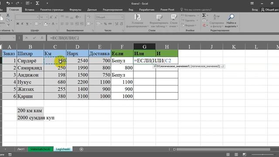Click the Format Painter brush icon
This screenshot has width=279, height=157.
tap(8, 25)
